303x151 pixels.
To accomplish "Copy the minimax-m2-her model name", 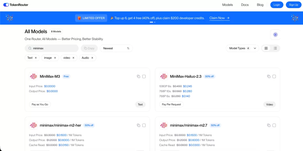I will pyautogui.click(x=138, y=125).
